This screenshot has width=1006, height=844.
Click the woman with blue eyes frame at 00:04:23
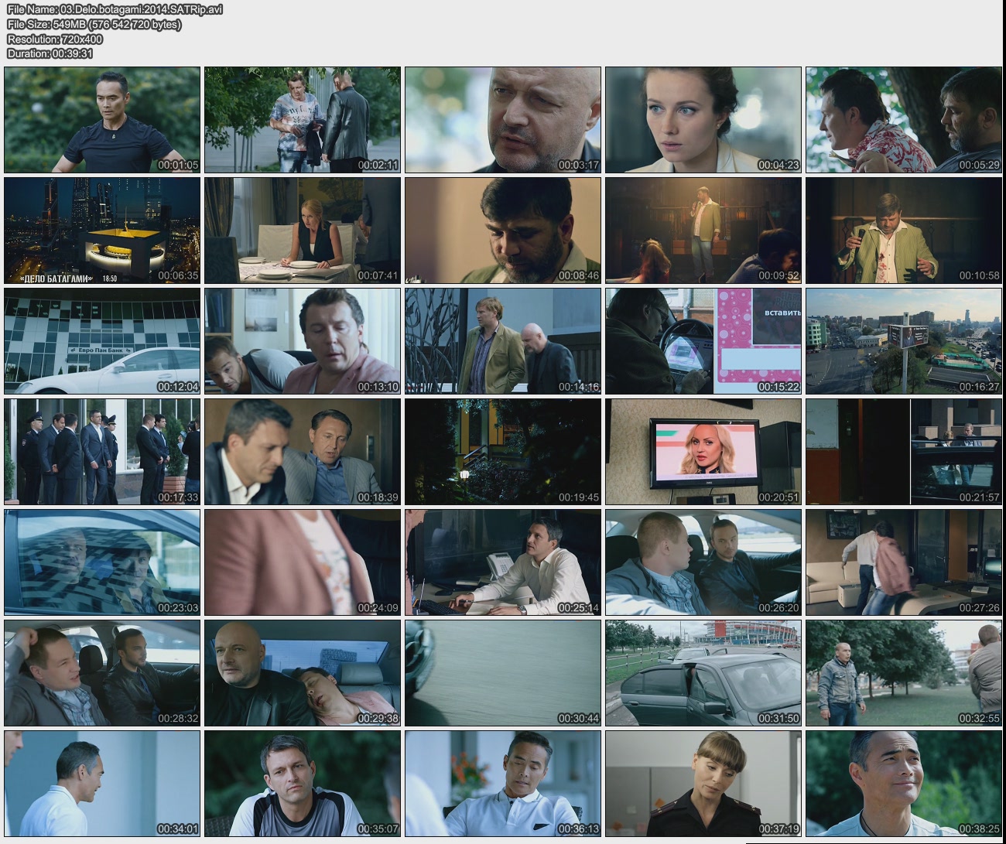click(703, 119)
